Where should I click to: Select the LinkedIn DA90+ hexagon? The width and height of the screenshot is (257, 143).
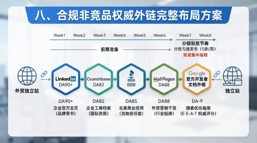coord(66,79)
